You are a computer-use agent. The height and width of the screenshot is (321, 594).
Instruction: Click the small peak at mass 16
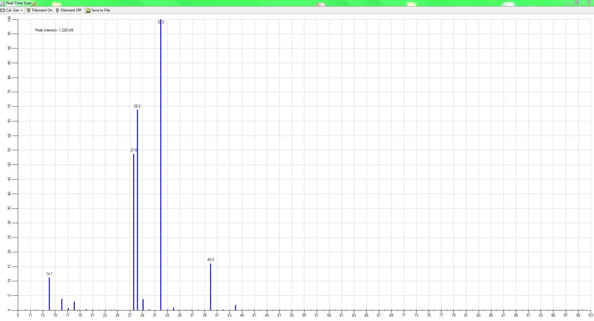coord(62,305)
